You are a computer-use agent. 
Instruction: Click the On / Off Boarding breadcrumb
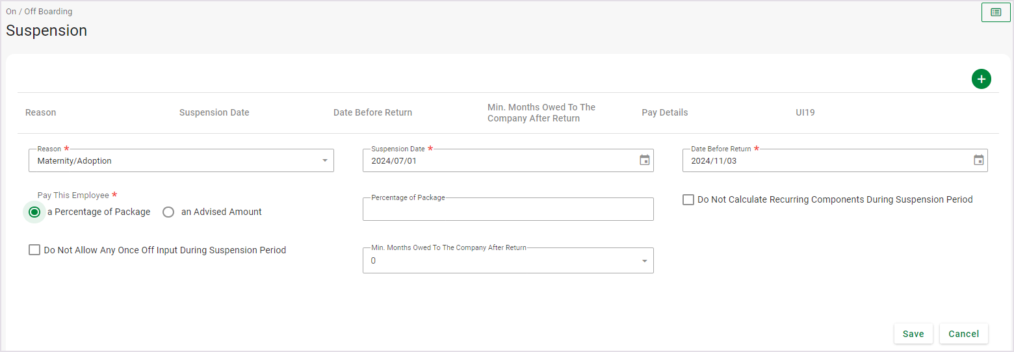tap(39, 12)
